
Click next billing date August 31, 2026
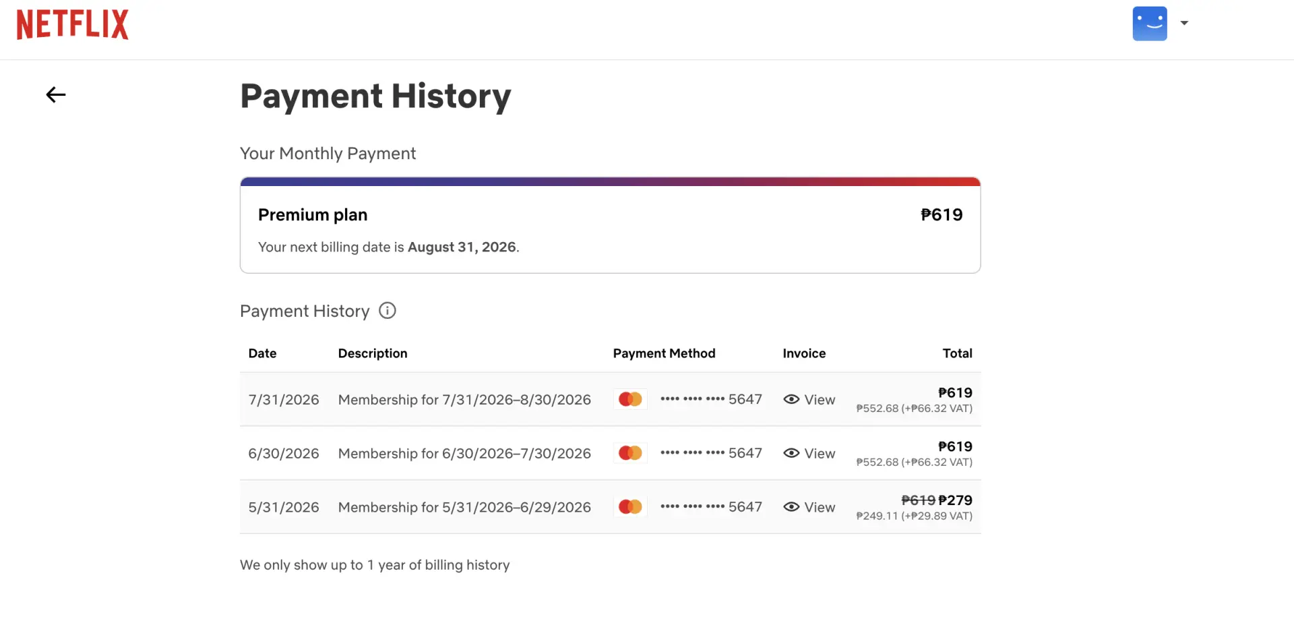point(462,247)
